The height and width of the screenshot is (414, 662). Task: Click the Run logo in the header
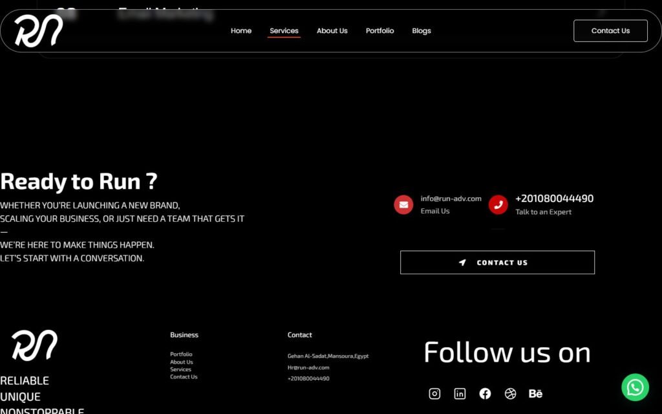pyautogui.click(x=39, y=30)
